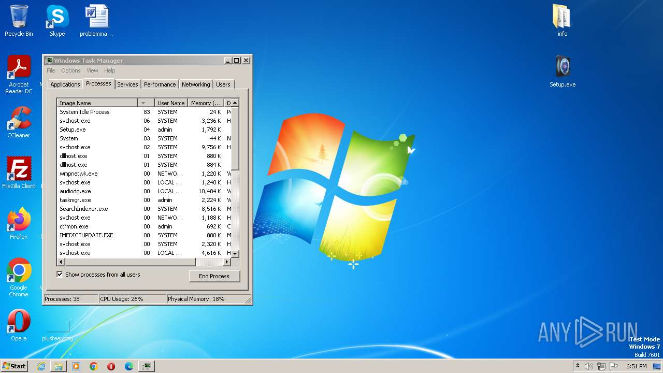The height and width of the screenshot is (373, 663).
Task: Click the 6:51 PM clock
Action: (637, 366)
